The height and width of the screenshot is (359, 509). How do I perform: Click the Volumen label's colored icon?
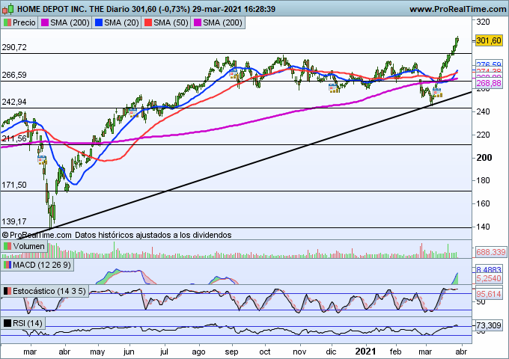[x=7, y=247]
